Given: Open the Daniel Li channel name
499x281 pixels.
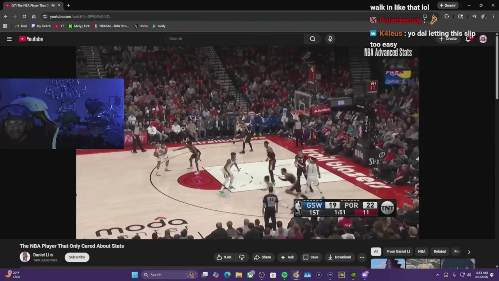Looking at the screenshot, I should click(41, 255).
